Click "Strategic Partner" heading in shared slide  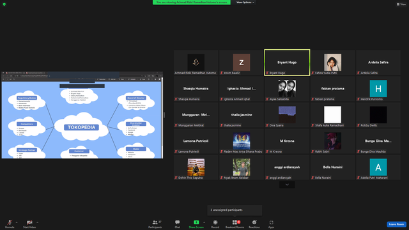pos(27,150)
